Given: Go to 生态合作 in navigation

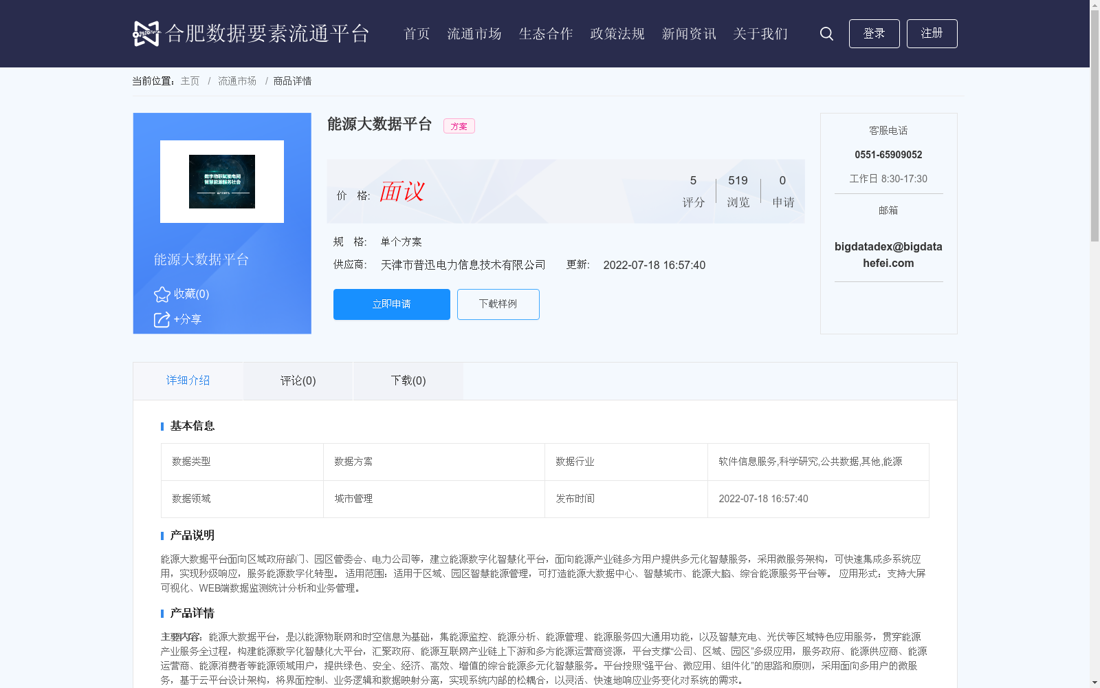Looking at the screenshot, I should pos(546,34).
